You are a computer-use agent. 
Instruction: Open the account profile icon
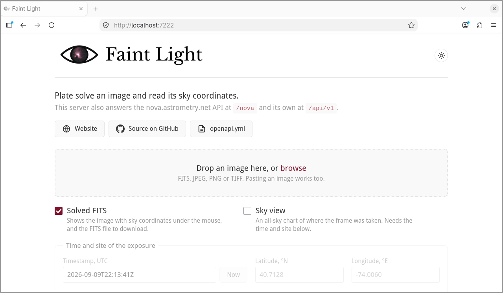pos(465,25)
